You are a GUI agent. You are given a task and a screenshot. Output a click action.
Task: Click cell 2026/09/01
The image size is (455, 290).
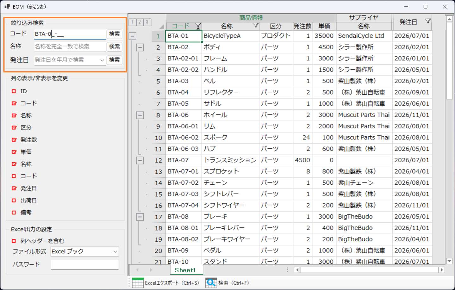click(412, 92)
